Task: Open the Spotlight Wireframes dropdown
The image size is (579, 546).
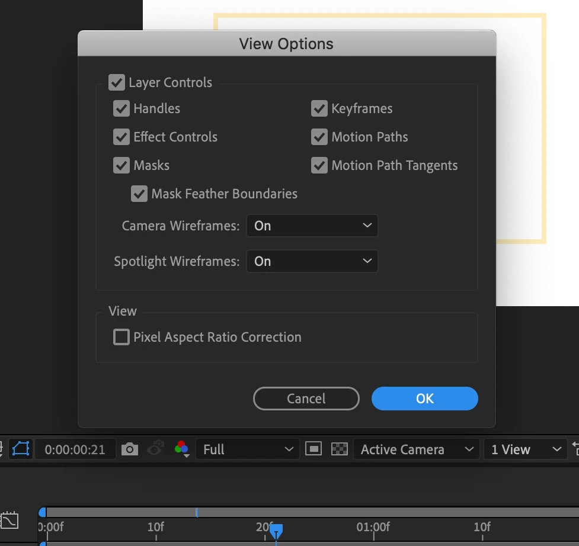Action: [312, 261]
